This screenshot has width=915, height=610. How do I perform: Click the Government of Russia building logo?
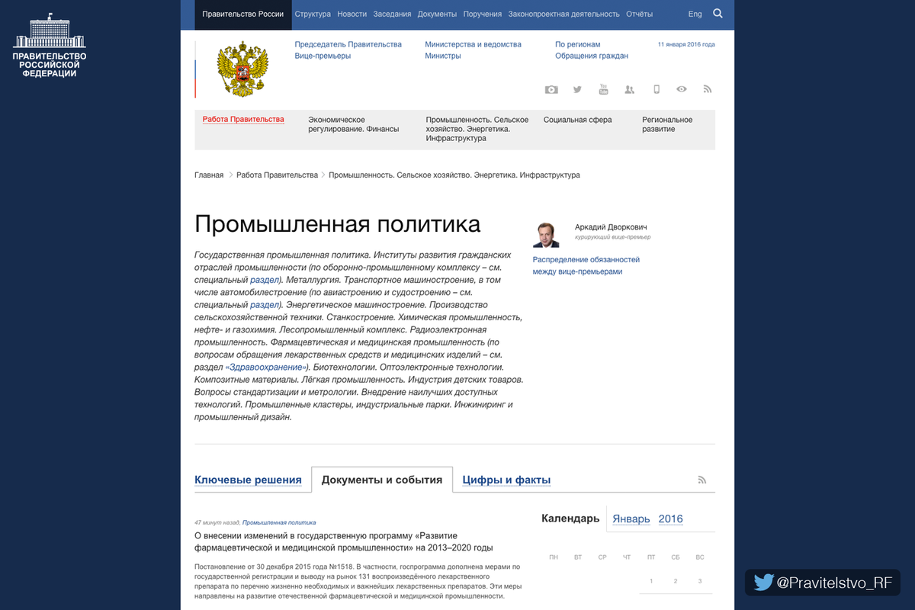click(x=50, y=45)
